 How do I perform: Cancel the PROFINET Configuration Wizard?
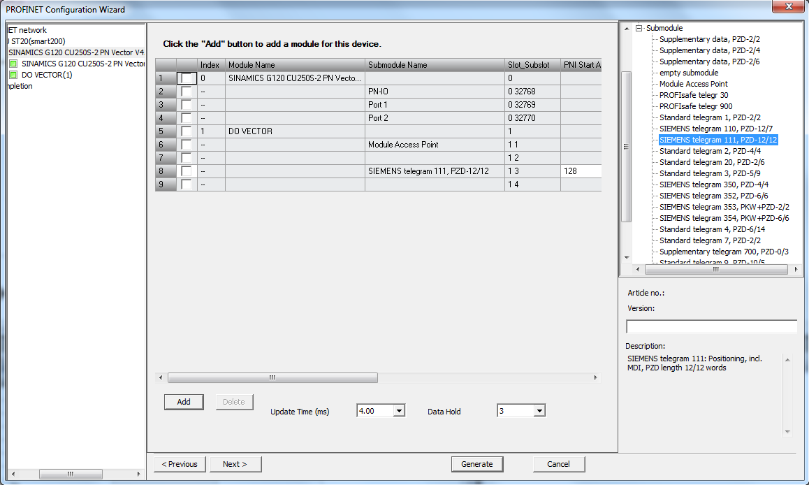click(x=558, y=464)
